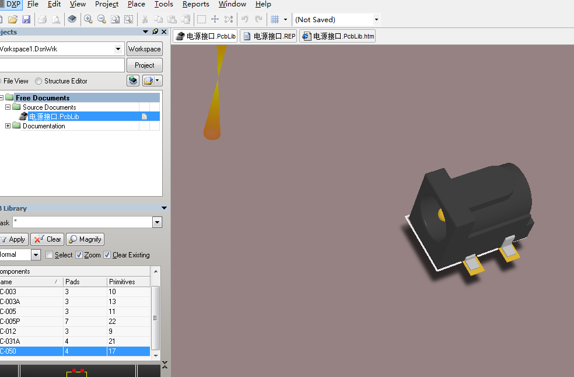Select the Structure Editor radio button
574x377 pixels.
(x=38, y=81)
